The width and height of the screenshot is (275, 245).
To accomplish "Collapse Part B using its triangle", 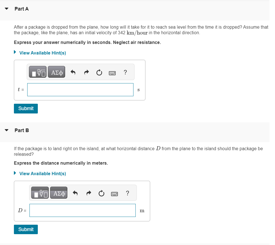I will pos(6,130).
